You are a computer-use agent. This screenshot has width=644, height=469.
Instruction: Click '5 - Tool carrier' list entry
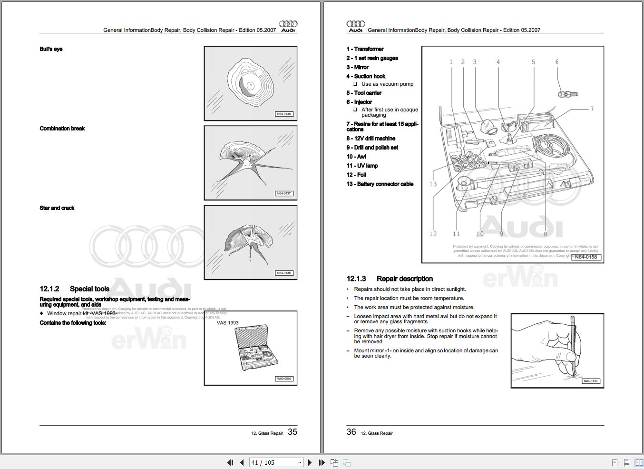tap(364, 93)
